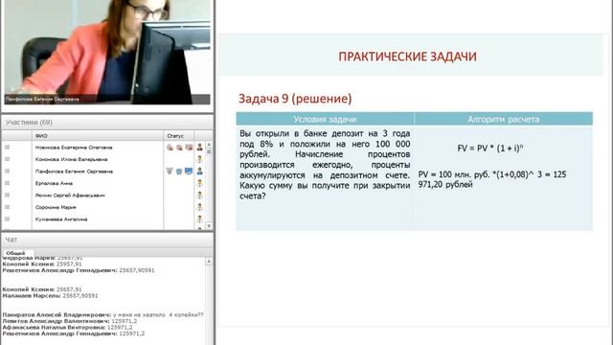Toggle the checkbox next to Сорокина Мария

7,207
